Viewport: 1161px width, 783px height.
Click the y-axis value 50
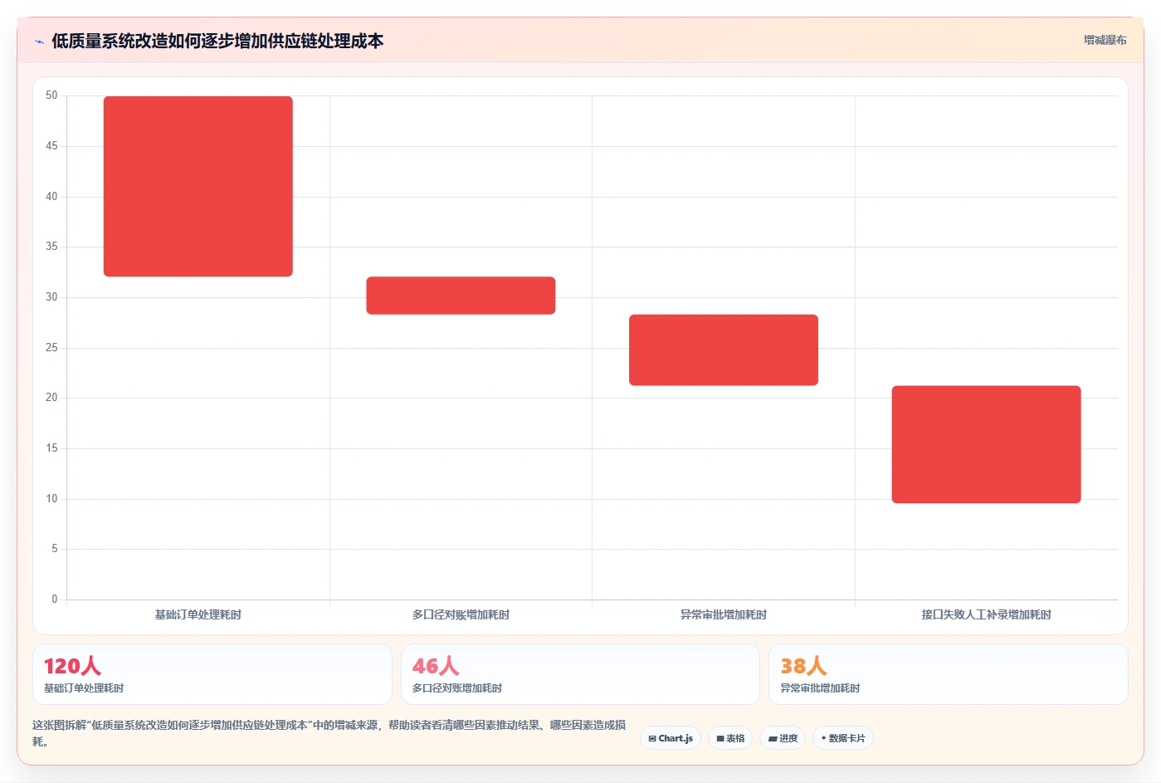click(x=51, y=95)
